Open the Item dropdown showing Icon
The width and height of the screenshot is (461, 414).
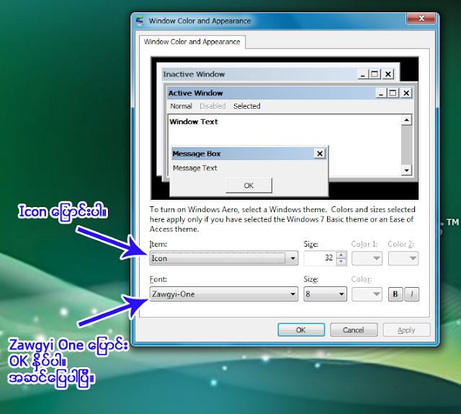click(224, 258)
